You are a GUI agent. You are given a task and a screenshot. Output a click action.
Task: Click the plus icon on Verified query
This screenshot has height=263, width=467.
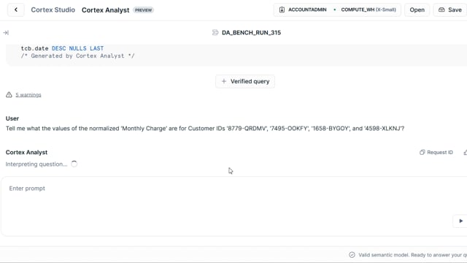pyautogui.click(x=224, y=81)
